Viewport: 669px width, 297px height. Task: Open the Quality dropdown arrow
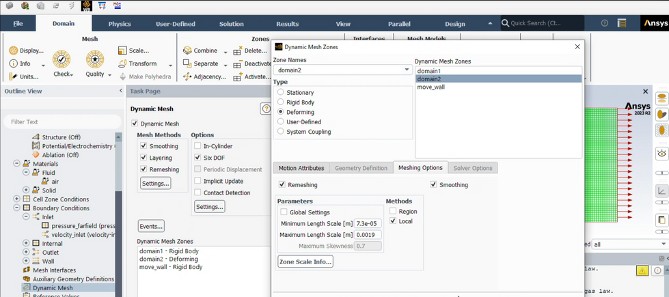109,75
